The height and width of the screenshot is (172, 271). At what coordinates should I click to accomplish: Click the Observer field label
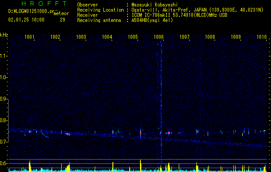tap(87, 5)
